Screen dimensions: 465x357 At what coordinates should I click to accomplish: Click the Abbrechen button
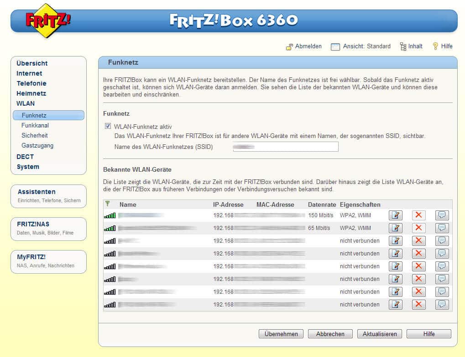330,334
